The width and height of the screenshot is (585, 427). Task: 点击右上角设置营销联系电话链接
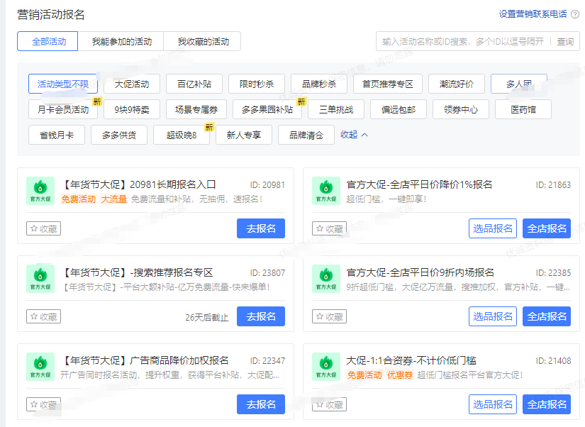533,13
